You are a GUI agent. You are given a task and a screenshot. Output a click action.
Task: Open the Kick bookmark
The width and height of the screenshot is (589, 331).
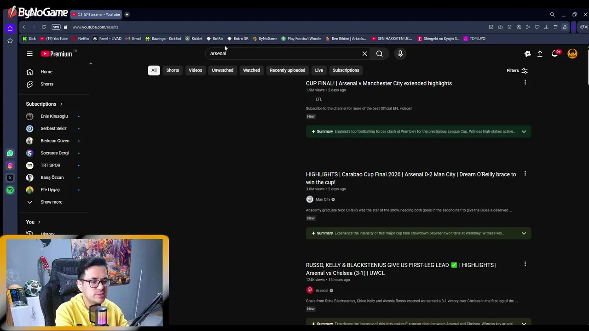29,39
